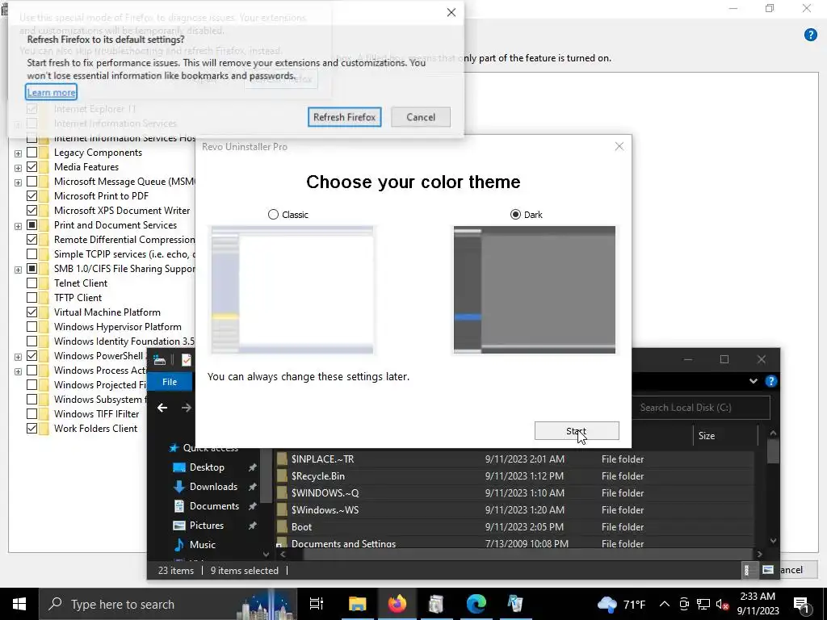Select Remote Differential Compression feature row

(x=124, y=239)
